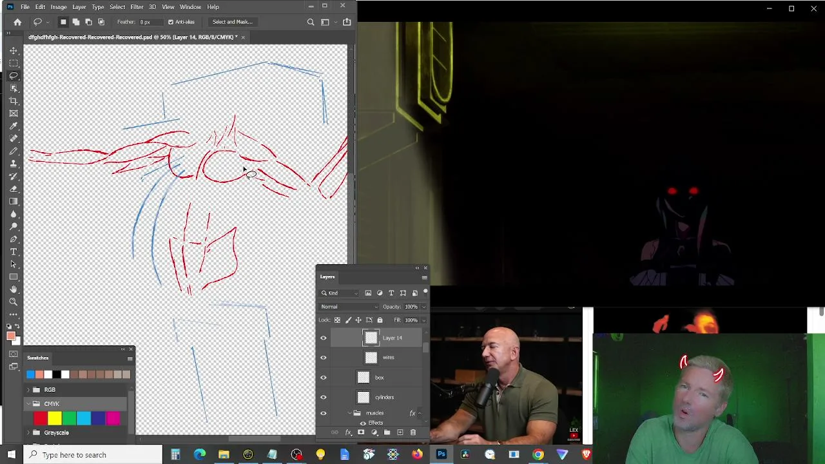The height and width of the screenshot is (464, 825).
Task: Select the Eyedropper tool
Action: click(x=14, y=126)
